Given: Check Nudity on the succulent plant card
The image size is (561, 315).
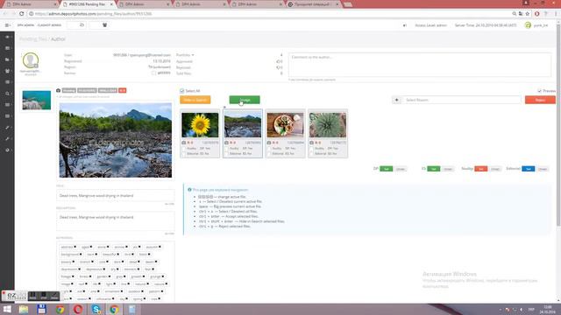Looking at the screenshot, I should coord(312,148).
